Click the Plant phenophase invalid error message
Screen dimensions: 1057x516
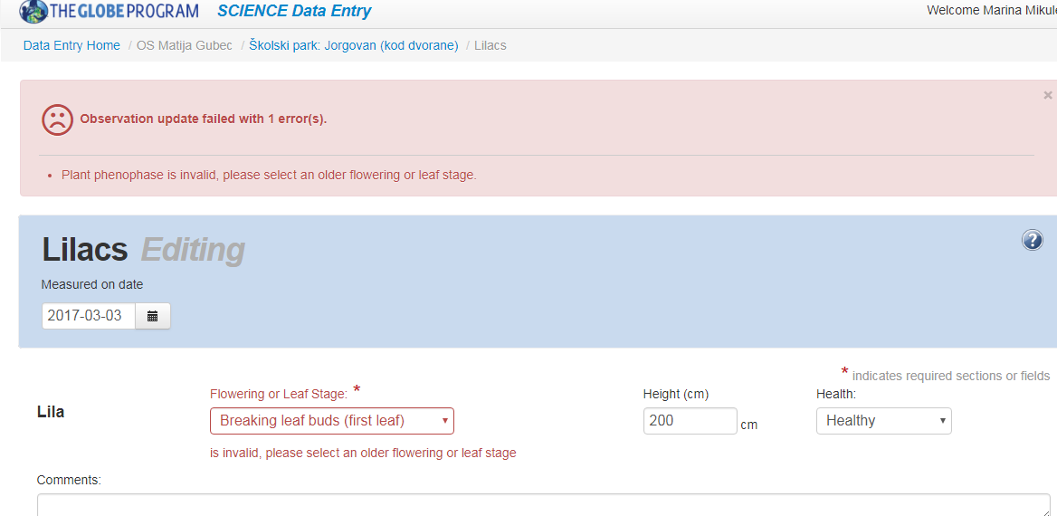[269, 175]
